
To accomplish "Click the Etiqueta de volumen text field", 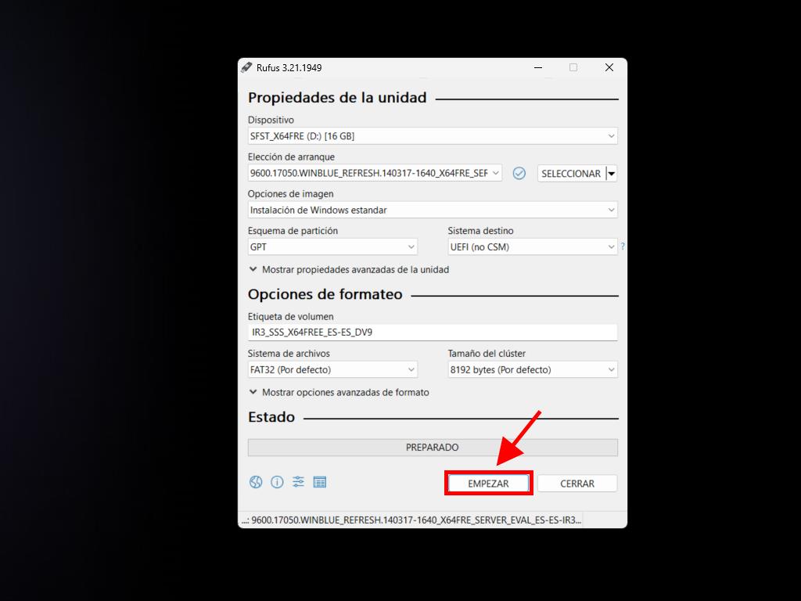I will pyautogui.click(x=433, y=332).
